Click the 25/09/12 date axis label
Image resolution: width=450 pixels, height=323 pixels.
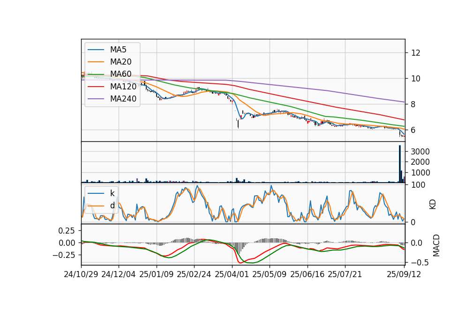click(x=404, y=274)
